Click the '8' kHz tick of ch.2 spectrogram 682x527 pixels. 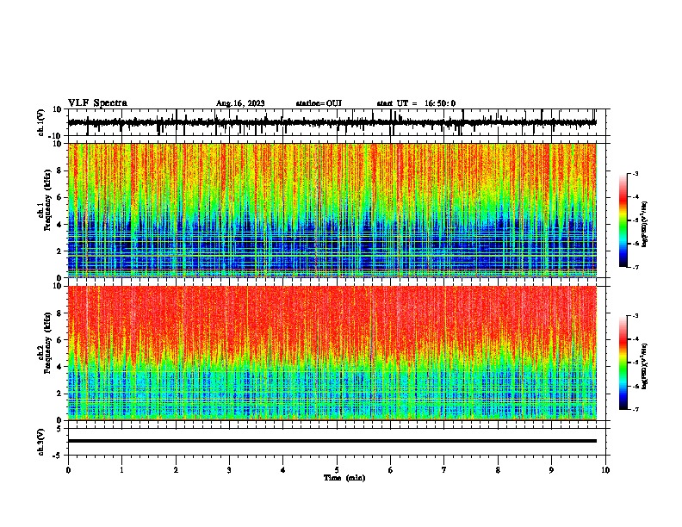pyautogui.click(x=59, y=313)
